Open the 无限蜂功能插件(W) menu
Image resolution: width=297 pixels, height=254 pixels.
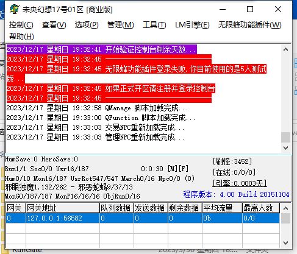(x=249, y=25)
